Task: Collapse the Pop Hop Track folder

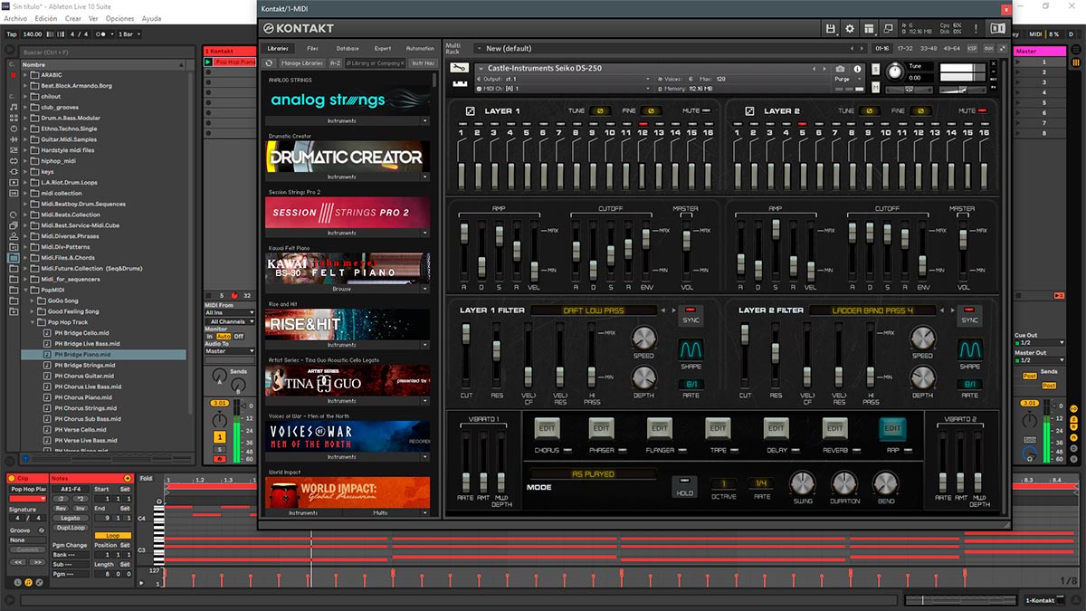Action: 34,321
